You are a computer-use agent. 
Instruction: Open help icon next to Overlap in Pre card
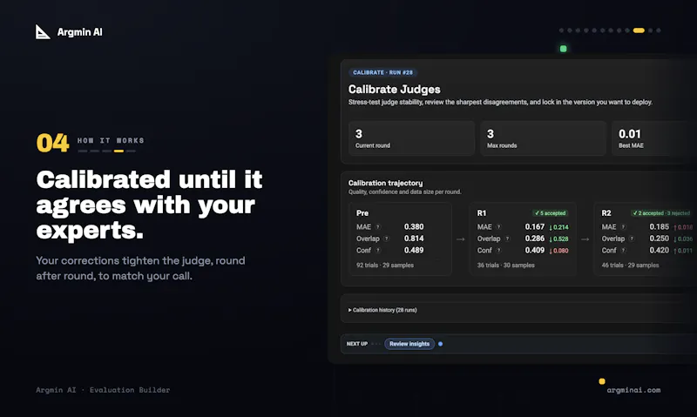(386, 239)
